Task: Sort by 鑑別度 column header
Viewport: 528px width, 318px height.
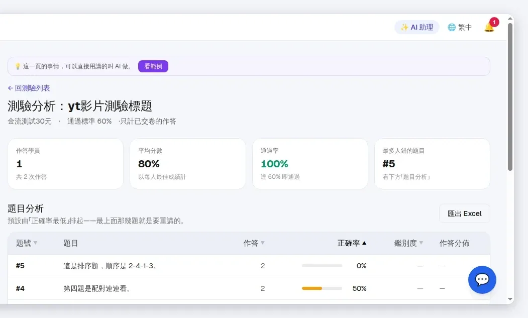Action: point(408,243)
